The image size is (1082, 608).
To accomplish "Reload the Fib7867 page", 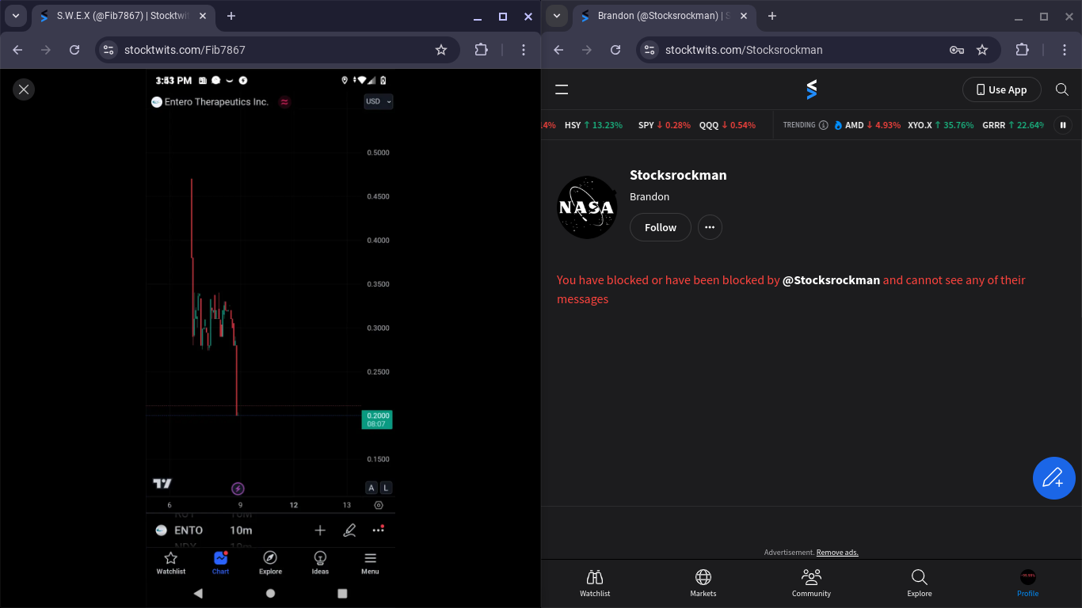I will point(74,50).
